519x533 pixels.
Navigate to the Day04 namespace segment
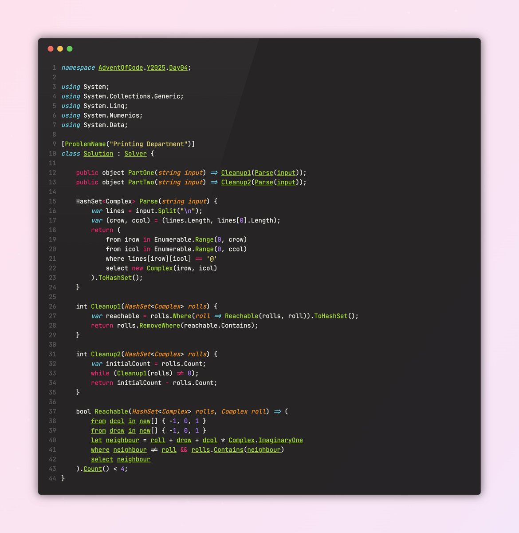pos(178,68)
